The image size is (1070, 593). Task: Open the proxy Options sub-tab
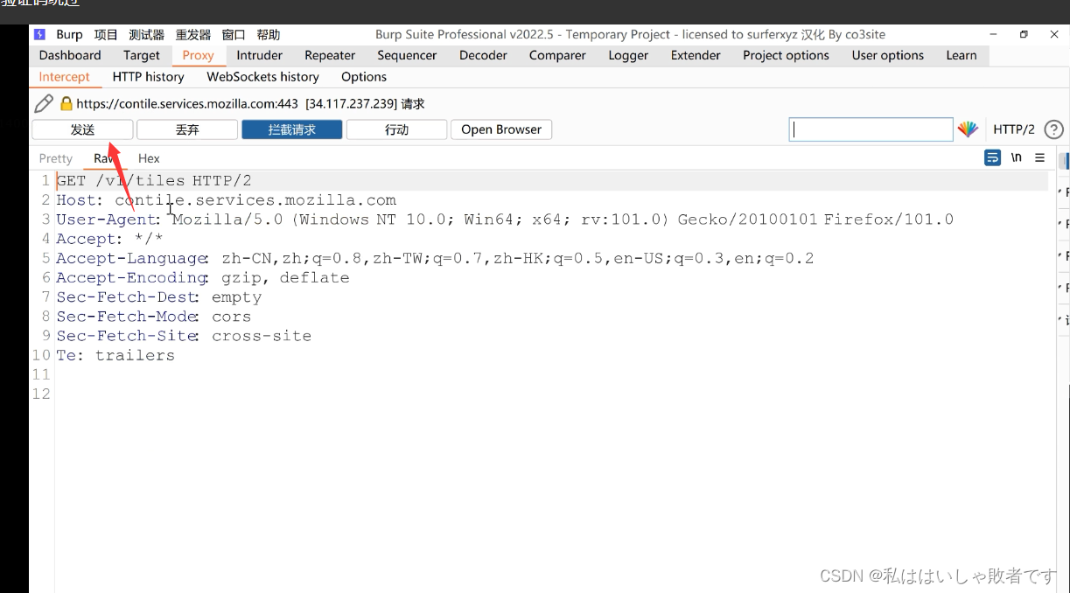coord(364,77)
